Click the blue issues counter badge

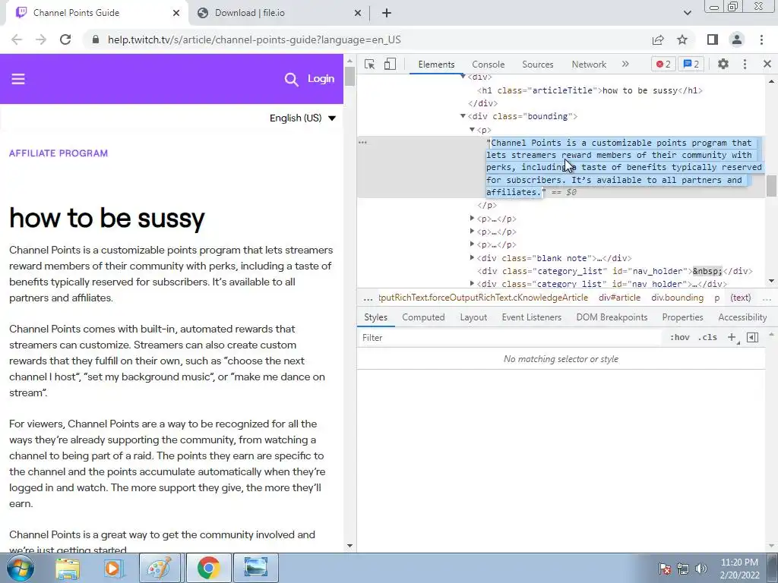[x=691, y=64]
